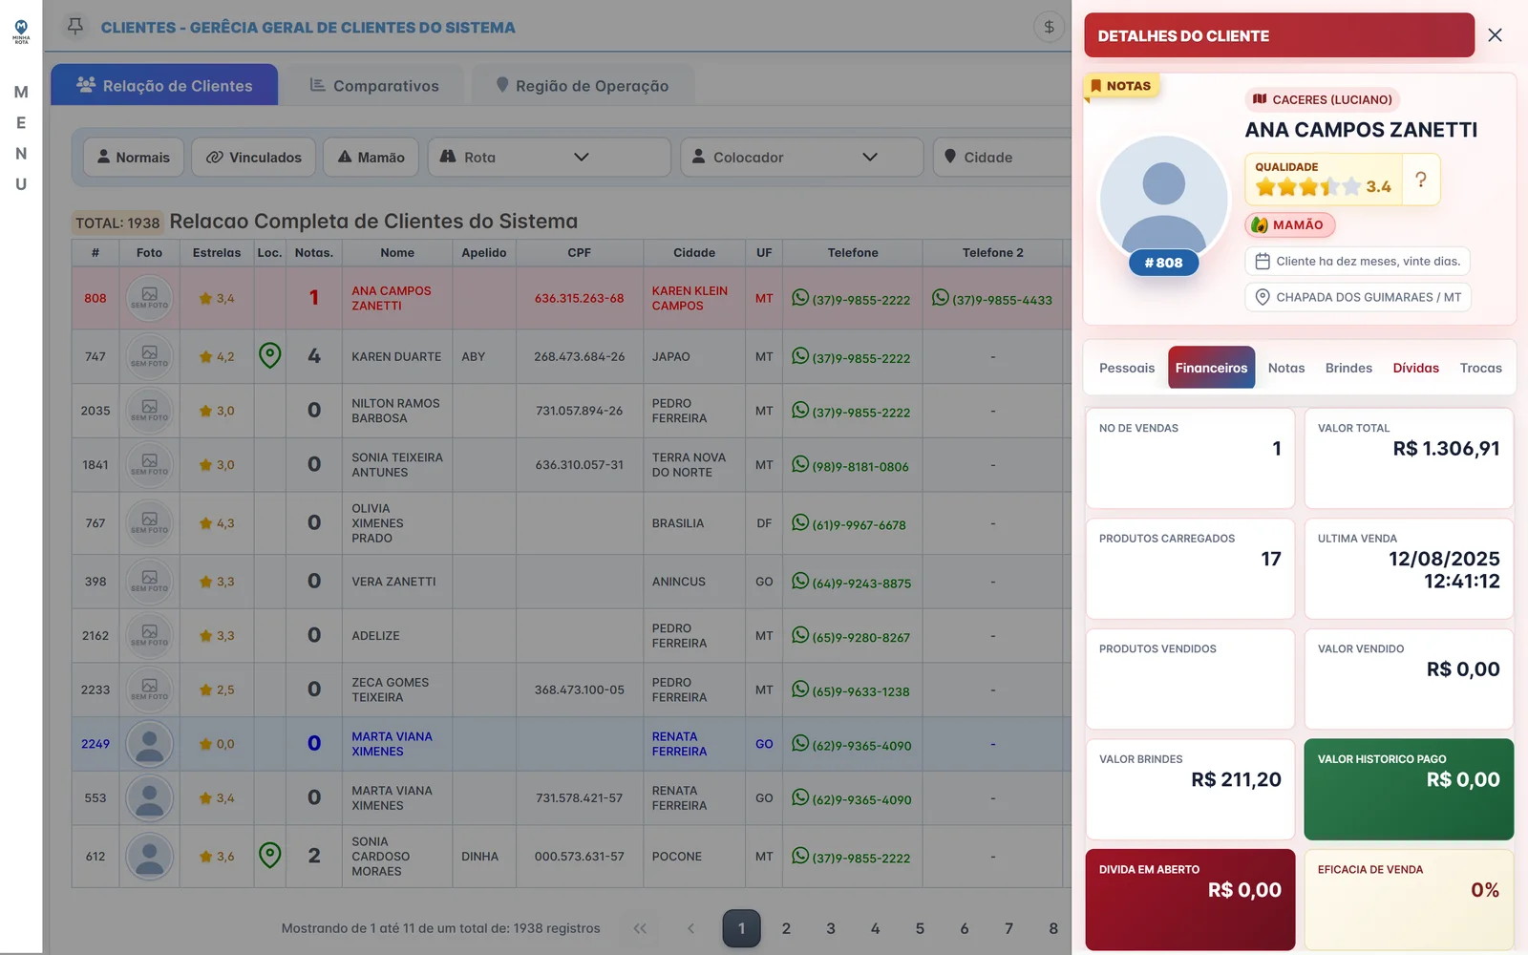The image size is (1528, 955).
Task: Close the client details panel
Action: [1495, 35]
